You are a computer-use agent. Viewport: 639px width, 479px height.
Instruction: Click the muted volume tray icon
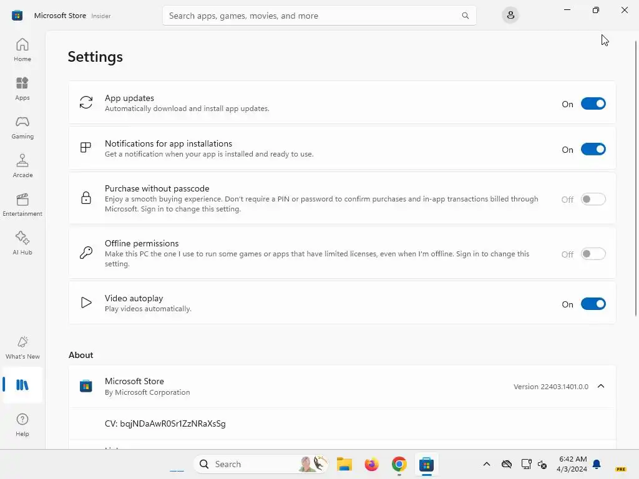pos(542,464)
